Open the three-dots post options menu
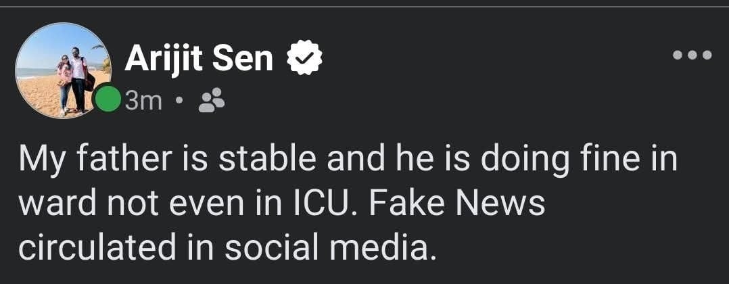The image size is (729, 284). [692, 55]
